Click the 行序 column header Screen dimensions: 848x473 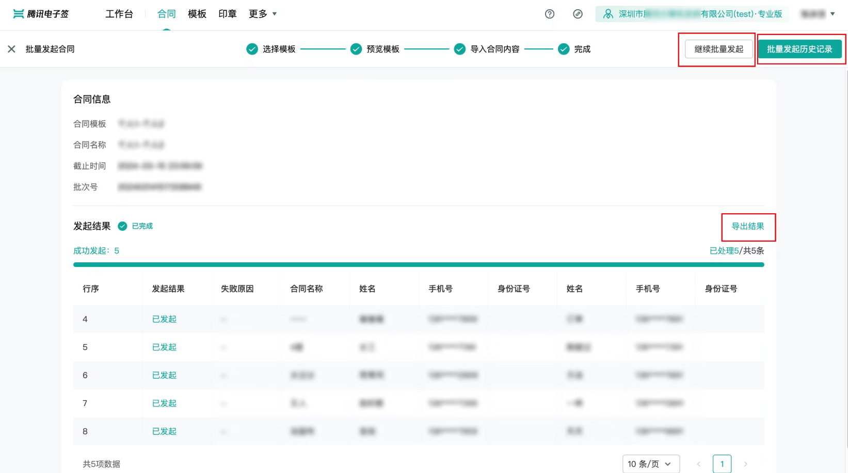pyautogui.click(x=91, y=289)
